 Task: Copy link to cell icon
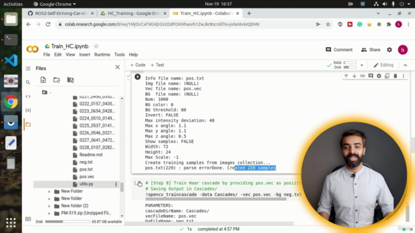(x=362, y=76)
